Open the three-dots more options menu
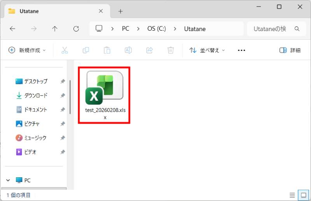The height and width of the screenshot is (201, 311). click(241, 50)
